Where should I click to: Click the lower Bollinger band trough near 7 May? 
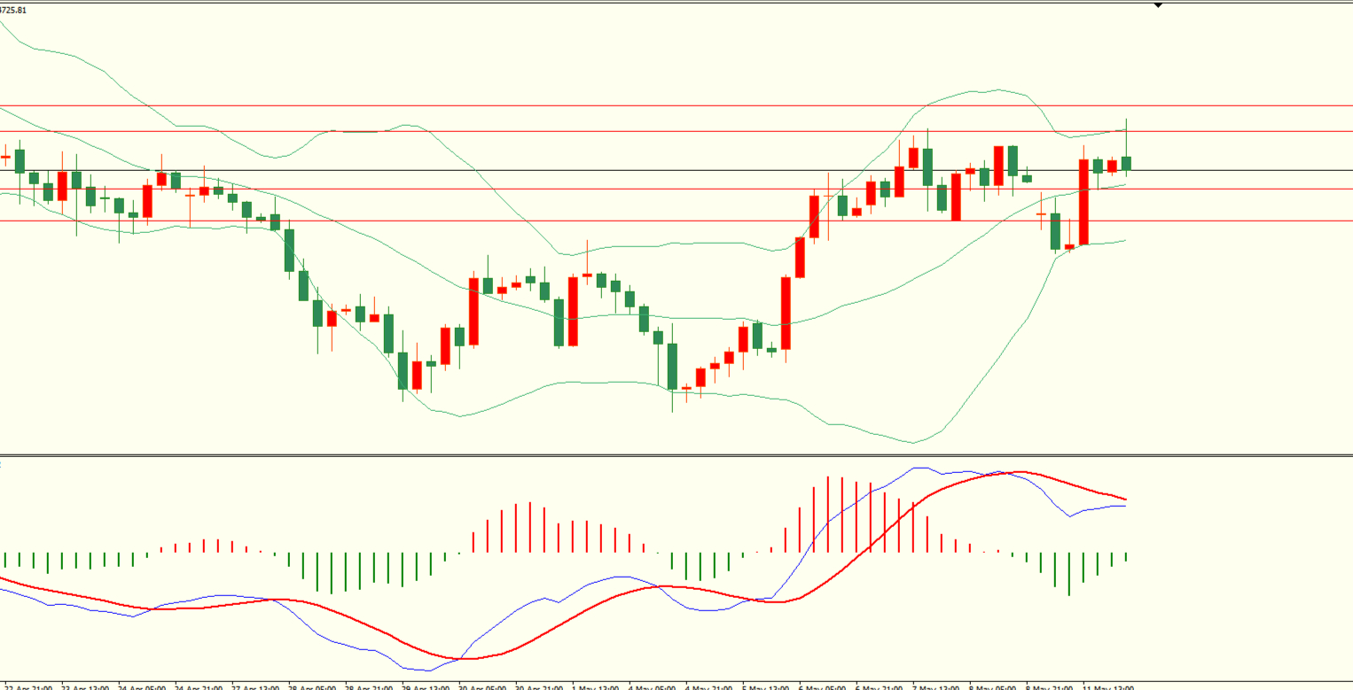coord(911,442)
